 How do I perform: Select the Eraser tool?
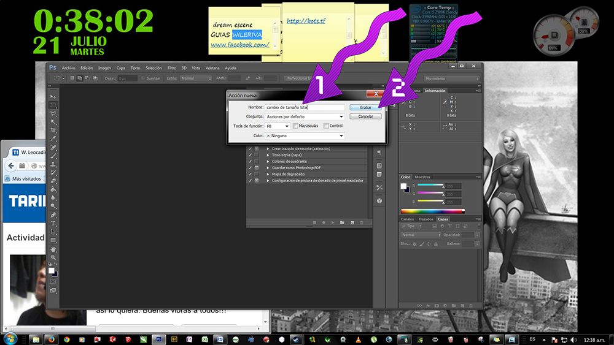point(53,181)
